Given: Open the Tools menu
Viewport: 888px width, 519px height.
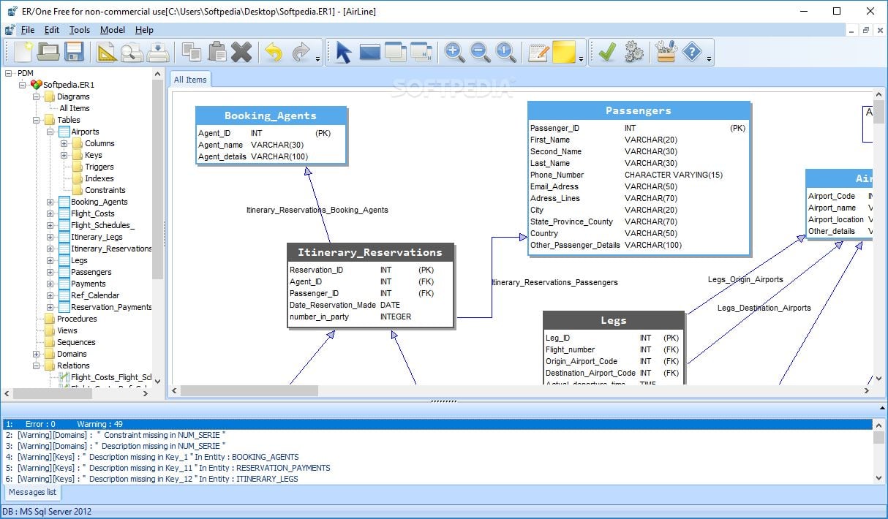Looking at the screenshot, I should coord(79,30).
